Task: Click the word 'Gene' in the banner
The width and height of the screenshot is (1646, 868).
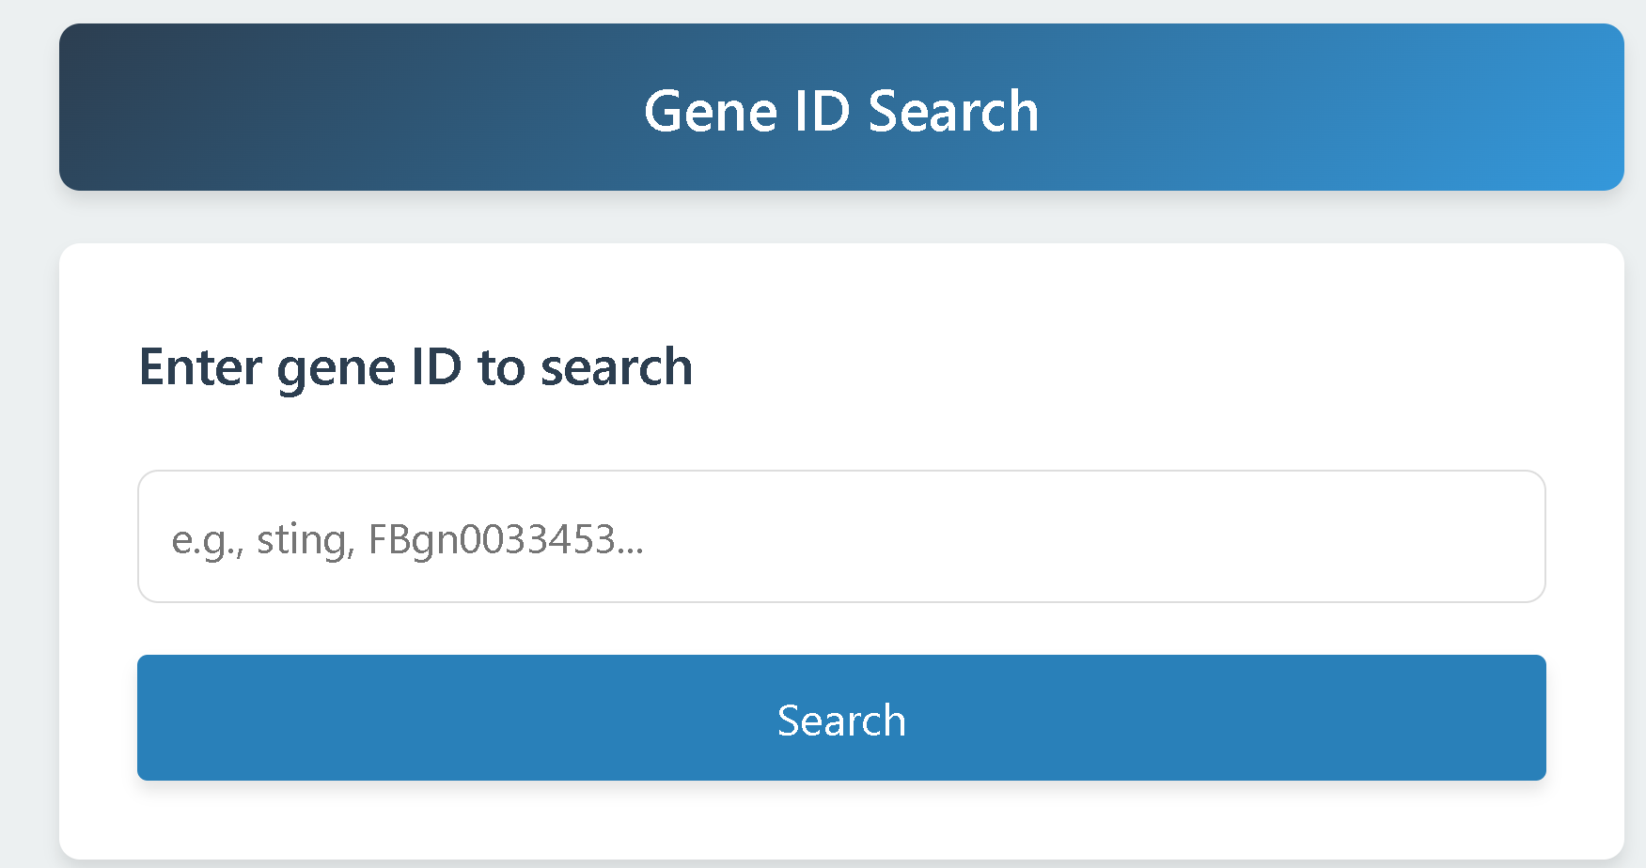Action: (711, 112)
